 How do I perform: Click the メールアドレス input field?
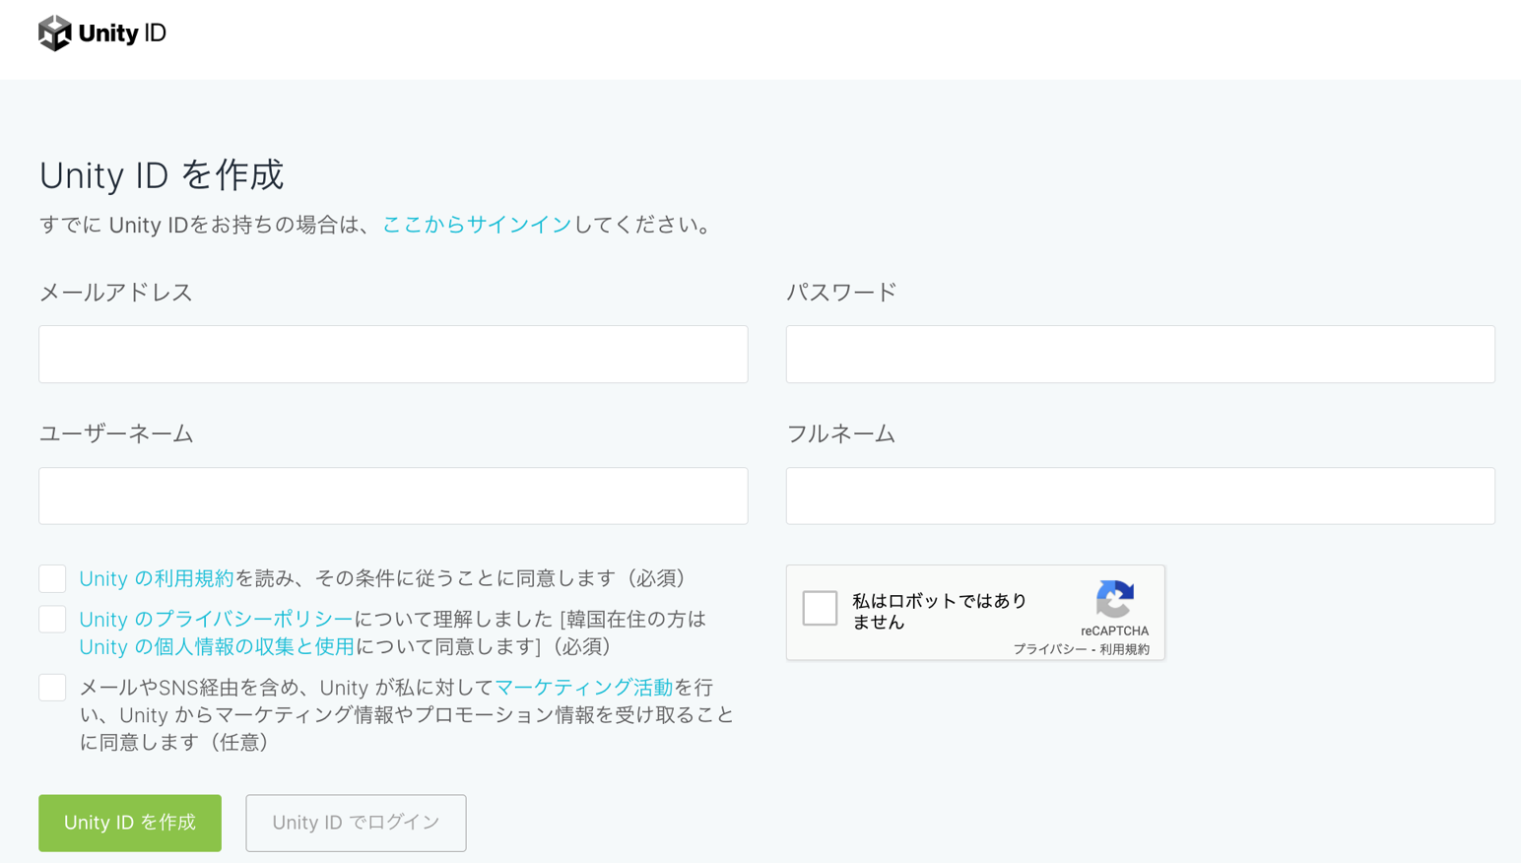[392, 354]
